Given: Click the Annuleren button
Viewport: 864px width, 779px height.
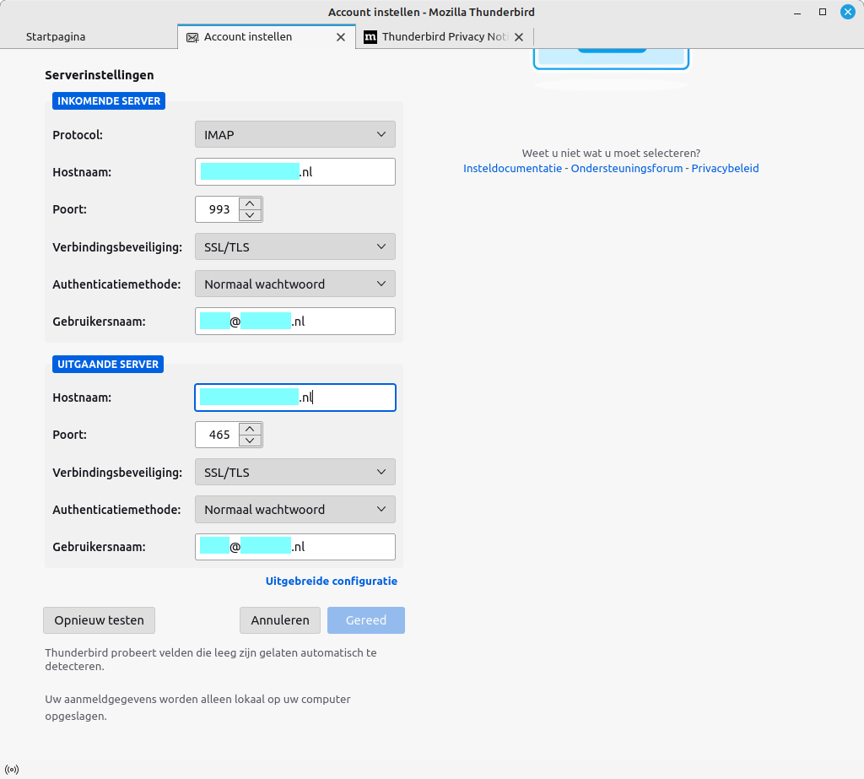Looking at the screenshot, I should (279, 619).
